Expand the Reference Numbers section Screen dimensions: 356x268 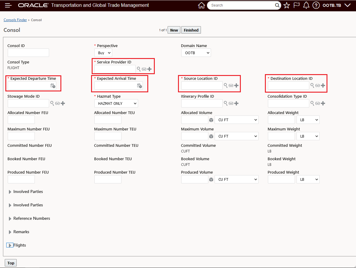point(10,219)
